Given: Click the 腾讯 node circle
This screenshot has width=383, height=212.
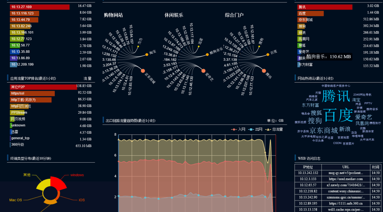Looking at the screenshot, I should tap(264, 71).
